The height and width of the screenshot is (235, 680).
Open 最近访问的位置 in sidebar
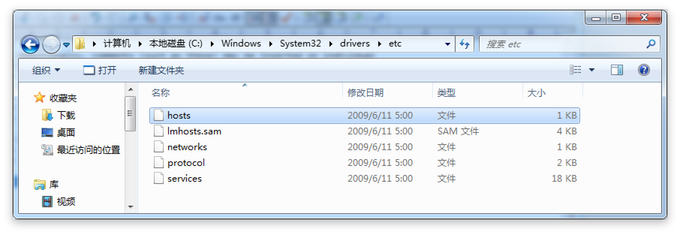coord(88,150)
